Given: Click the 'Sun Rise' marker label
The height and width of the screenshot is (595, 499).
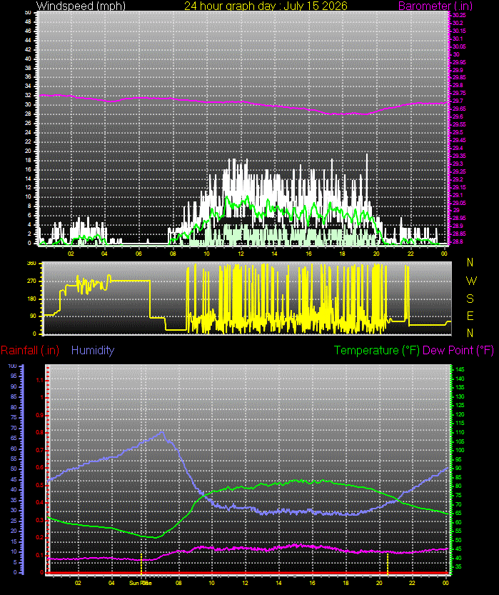Looking at the screenshot, I should [x=141, y=583].
